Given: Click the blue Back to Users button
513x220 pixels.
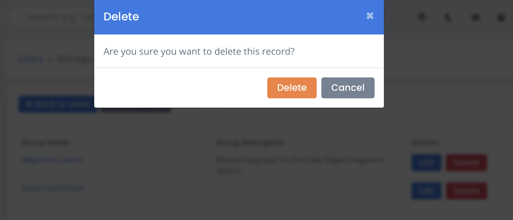Looking at the screenshot, I should coord(58,104).
